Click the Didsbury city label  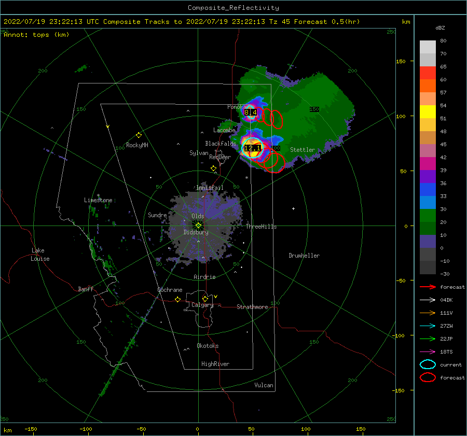pyautogui.click(x=196, y=232)
